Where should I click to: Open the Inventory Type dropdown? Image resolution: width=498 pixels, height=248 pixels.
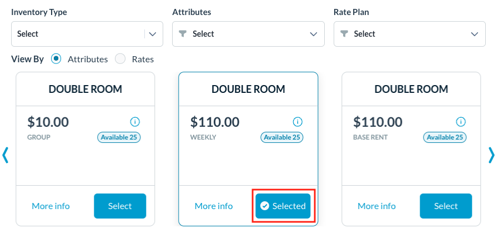coord(87,34)
